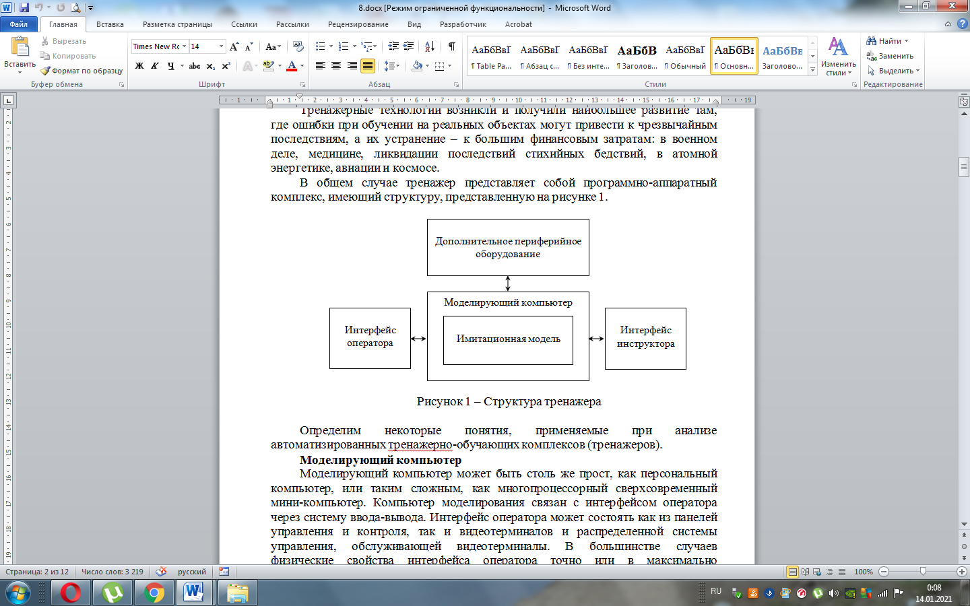Screen dimensions: 970x606
Task: Align paragraph text to the left
Action: tap(320, 66)
